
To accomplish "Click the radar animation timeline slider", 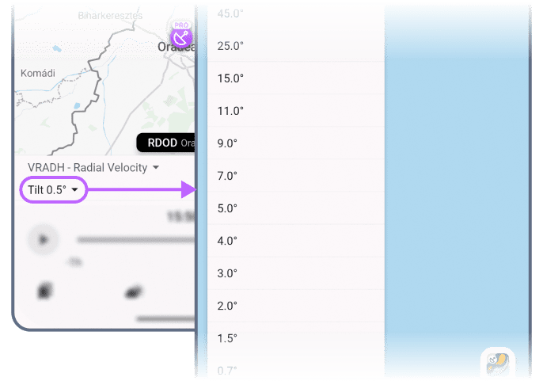I will coord(136,239).
